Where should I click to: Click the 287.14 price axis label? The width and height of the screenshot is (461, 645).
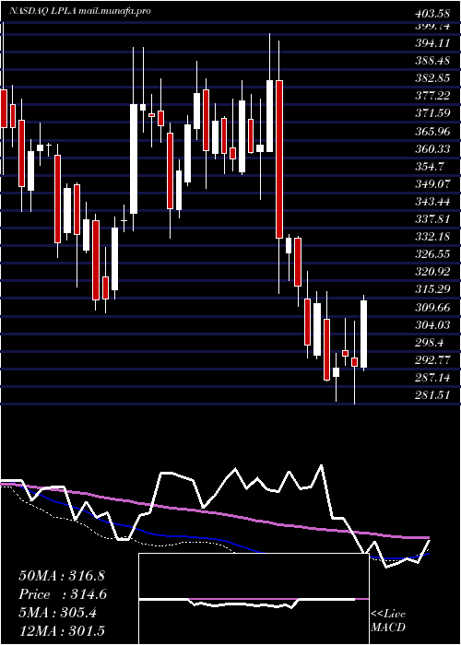coord(432,378)
